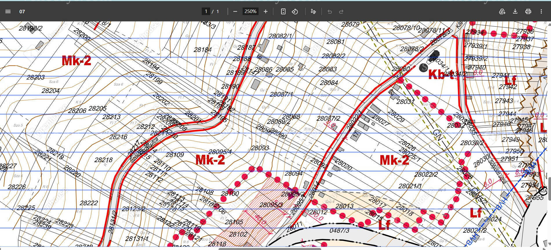
Task: Click parcel number 28206
Action: click(77, 111)
